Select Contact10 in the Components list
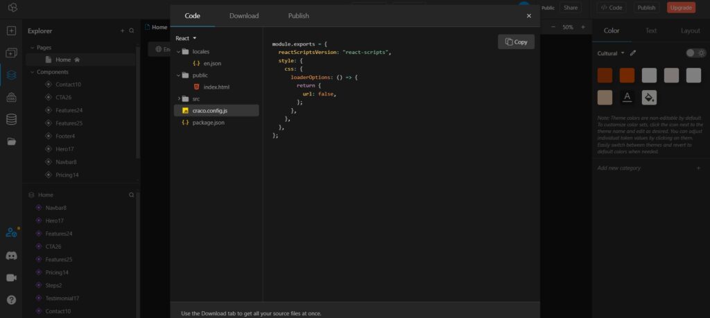 (x=68, y=85)
